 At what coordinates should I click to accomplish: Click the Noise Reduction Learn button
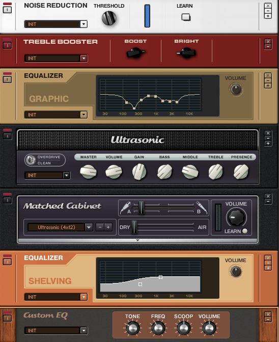[186, 17]
